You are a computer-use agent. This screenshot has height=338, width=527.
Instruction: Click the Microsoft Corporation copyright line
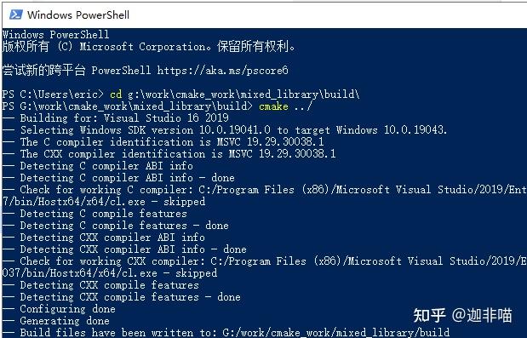pyautogui.click(x=148, y=46)
